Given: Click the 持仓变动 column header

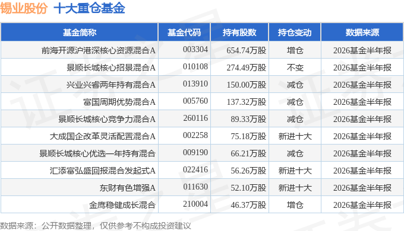Looking at the screenshot, I should point(295,33).
